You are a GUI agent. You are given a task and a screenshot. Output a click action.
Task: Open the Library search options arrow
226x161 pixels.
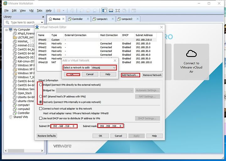pos(42,22)
